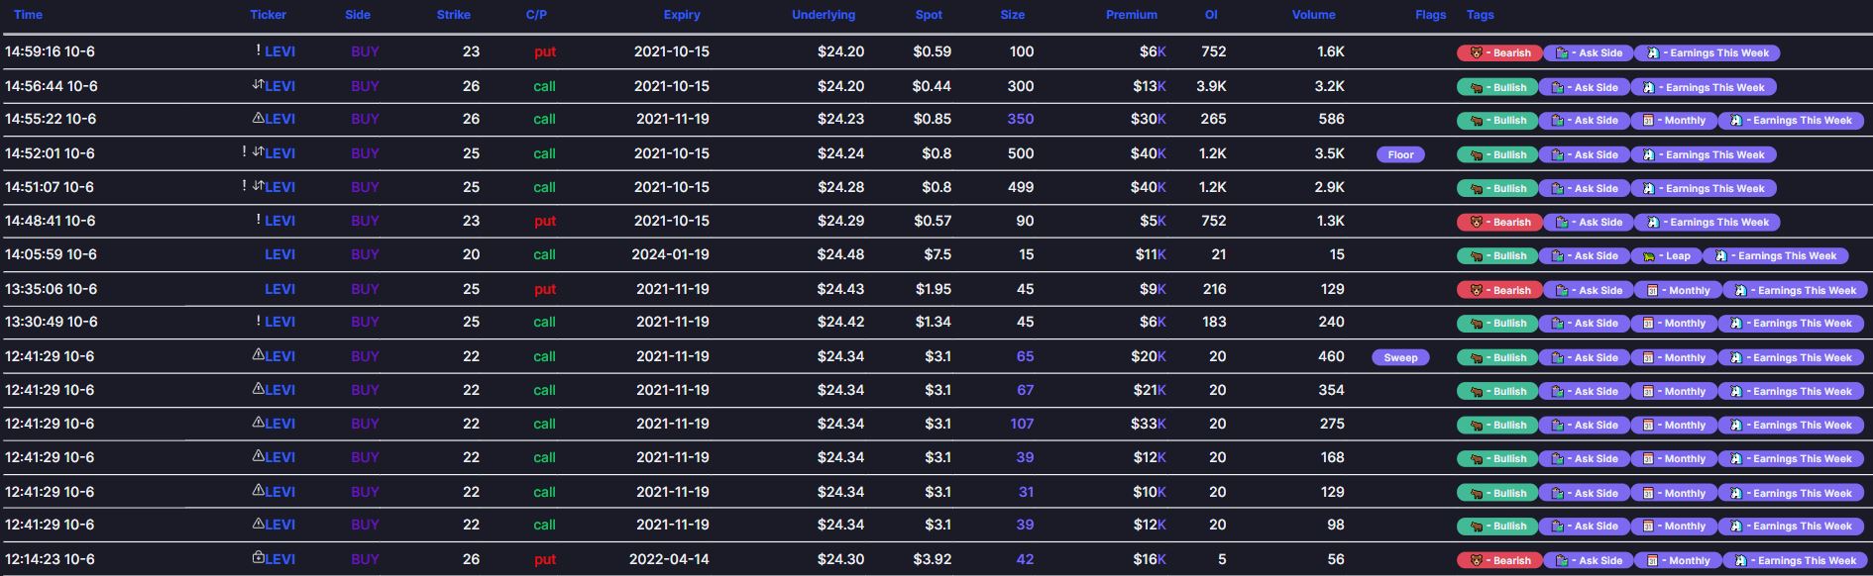Open the LEVI ticker link in the 13:35:06 row
Image resolution: width=1873 pixels, height=576 pixels.
pyautogui.click(x=279, y=289)
